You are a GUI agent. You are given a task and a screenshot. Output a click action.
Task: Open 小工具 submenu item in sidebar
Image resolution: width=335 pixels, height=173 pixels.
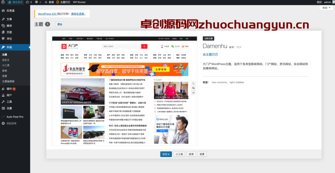coord(6,65)
